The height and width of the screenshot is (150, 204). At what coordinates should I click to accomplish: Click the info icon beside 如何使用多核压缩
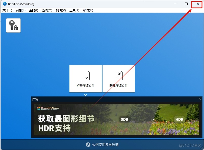click(88, 145)
